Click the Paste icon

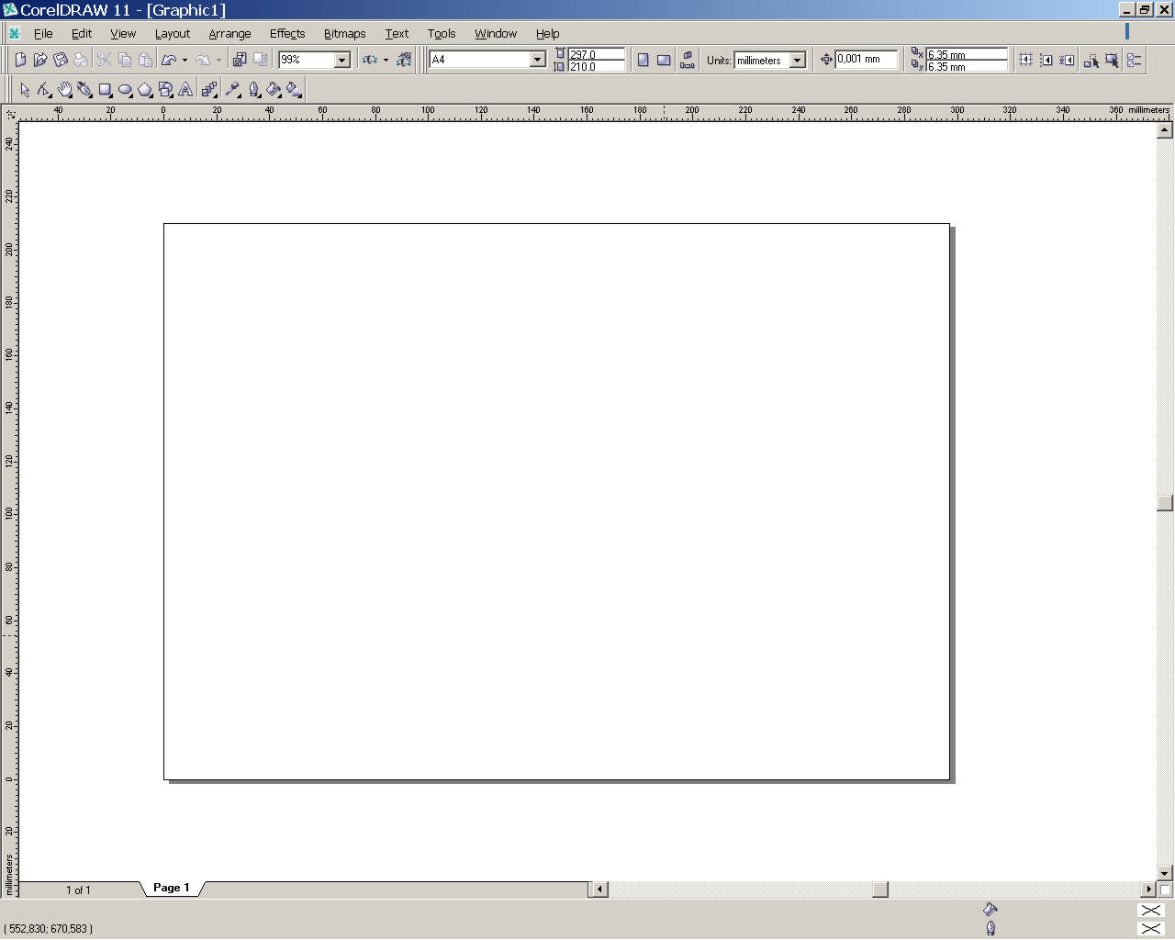coord(145,60)
